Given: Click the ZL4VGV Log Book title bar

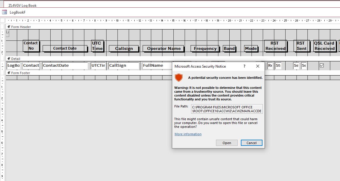Looking at the screenshot, I should (22, 5).
